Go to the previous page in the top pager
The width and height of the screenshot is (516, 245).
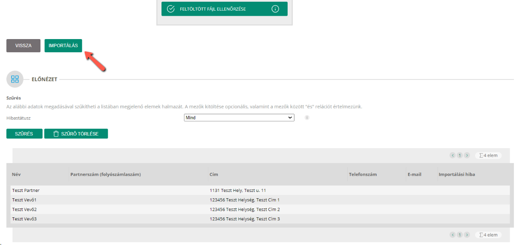coord(453,155)
